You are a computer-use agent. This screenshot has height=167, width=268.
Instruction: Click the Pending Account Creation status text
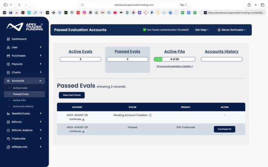tap(130, 115)
